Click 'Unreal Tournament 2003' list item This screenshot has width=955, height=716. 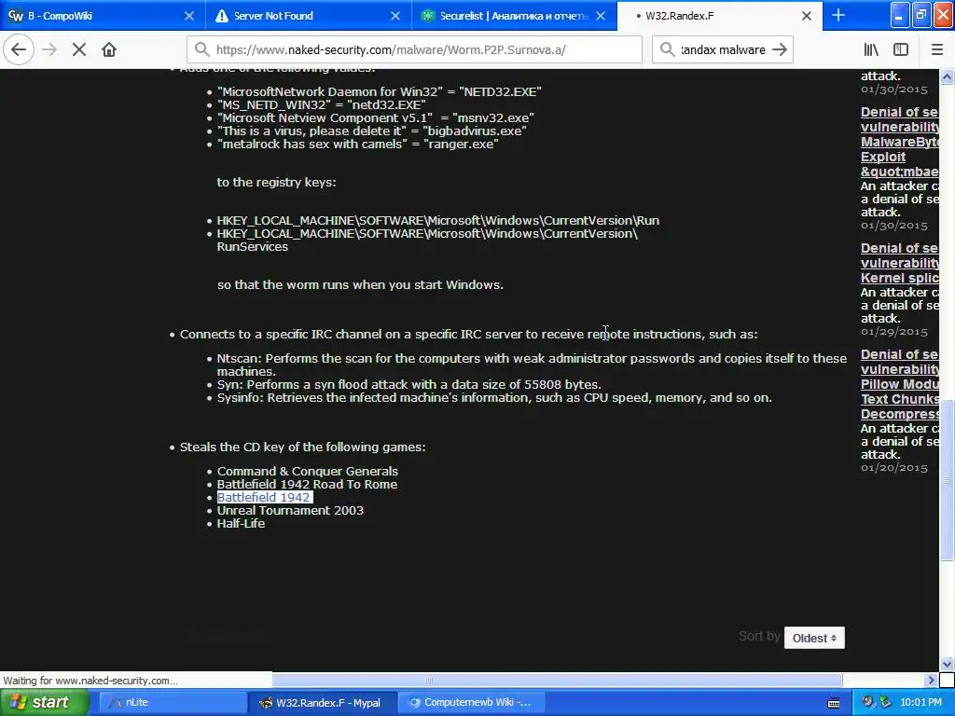tap(290, 510)
